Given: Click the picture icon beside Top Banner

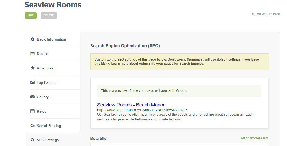Looking at the screenshot, I should tap(33, 82).
